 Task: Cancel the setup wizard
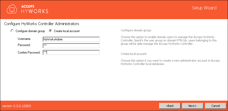coord(216,106)
